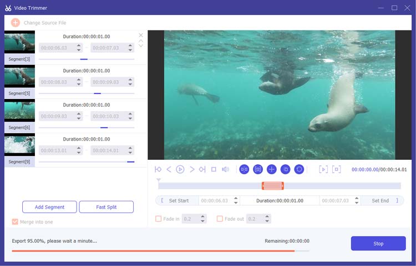This screenshot has width=416, height=266.
Task: Jump to the end of the video
Action: click(202, 169)
